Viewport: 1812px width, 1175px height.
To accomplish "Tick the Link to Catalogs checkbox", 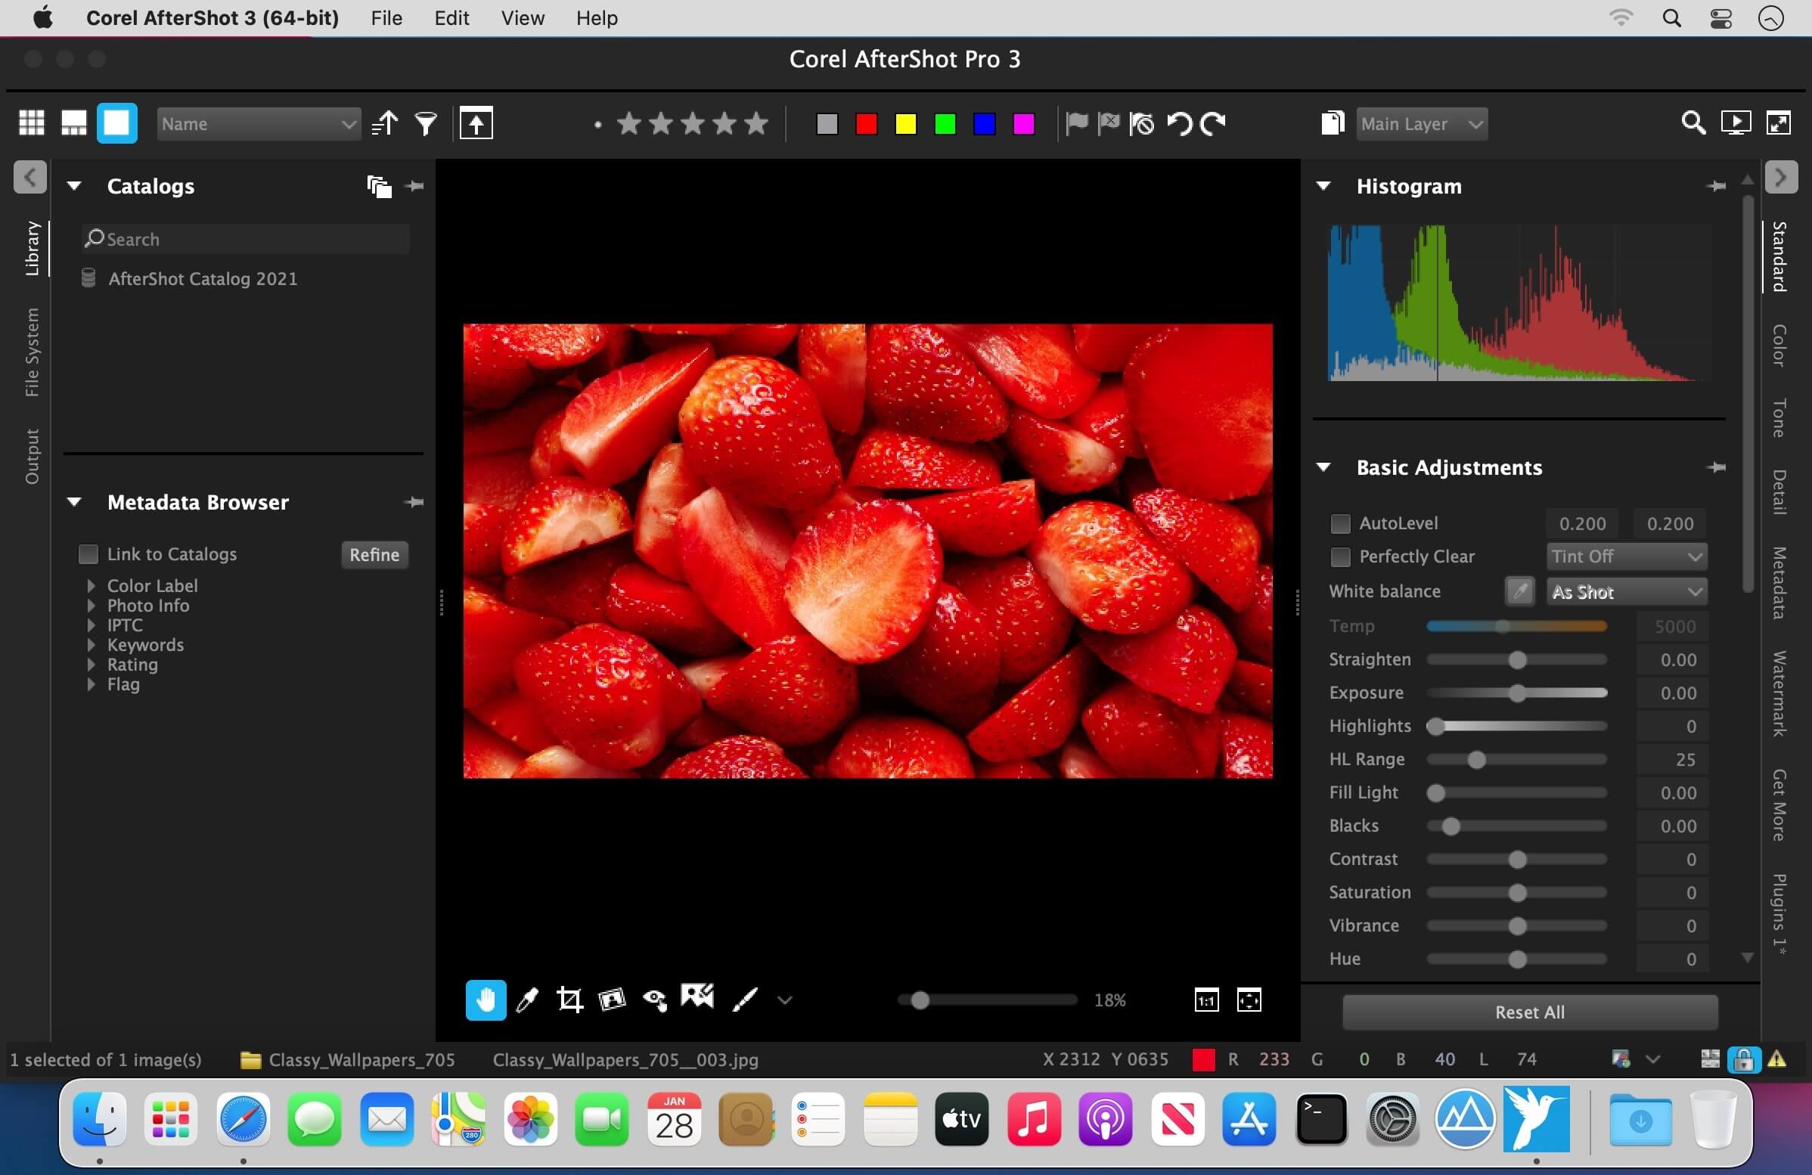I will click(88, 554).
